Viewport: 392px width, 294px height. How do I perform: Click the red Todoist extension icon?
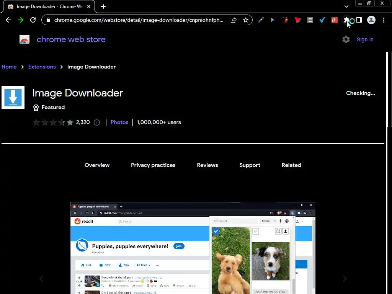pos(334,20)
